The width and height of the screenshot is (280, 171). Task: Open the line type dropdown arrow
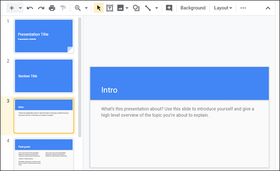click(x=157, y=8)
